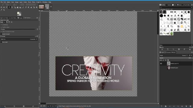Click the refresh brushes icon
This screenshot has height=108, width=193.
point(184,49)
